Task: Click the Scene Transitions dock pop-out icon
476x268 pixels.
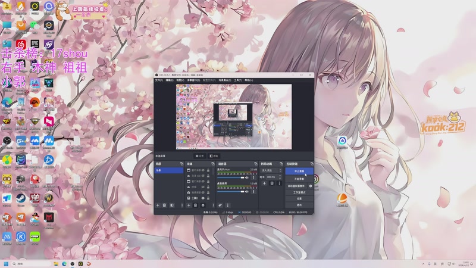Action: click(281, 164)
